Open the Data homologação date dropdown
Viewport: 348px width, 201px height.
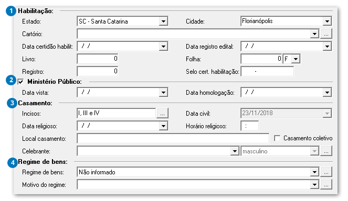pyautogui.click(x=327, y=93)
